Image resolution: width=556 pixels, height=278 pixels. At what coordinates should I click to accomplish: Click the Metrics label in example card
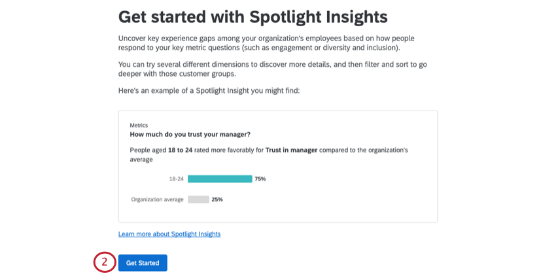click(x=139, y=125)
